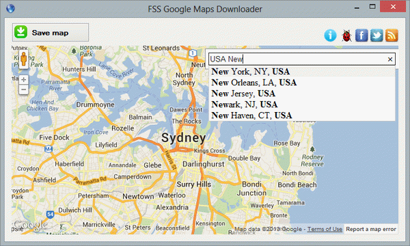The image size is (410, 246).
Task: Close the FSS Google Maps Downloader window
Action: (x=393, y=7)
